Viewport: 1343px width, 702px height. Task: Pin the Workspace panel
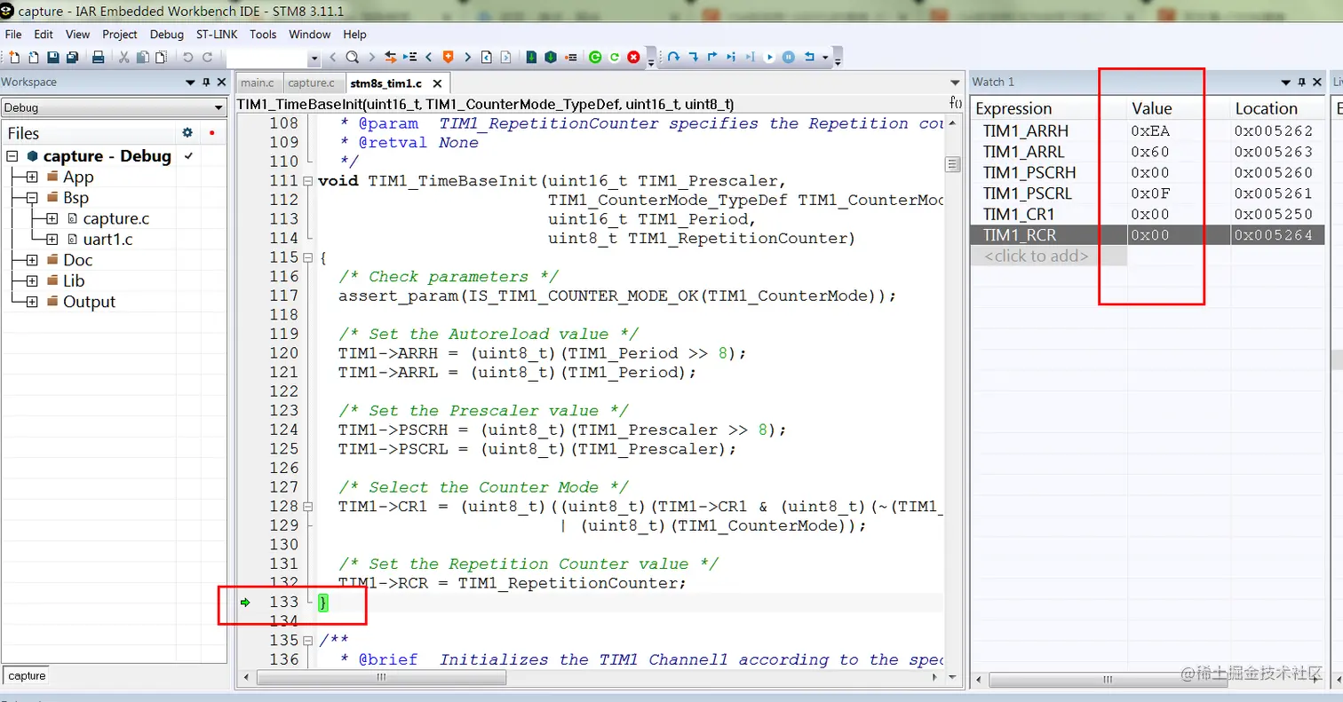point(207,82)
